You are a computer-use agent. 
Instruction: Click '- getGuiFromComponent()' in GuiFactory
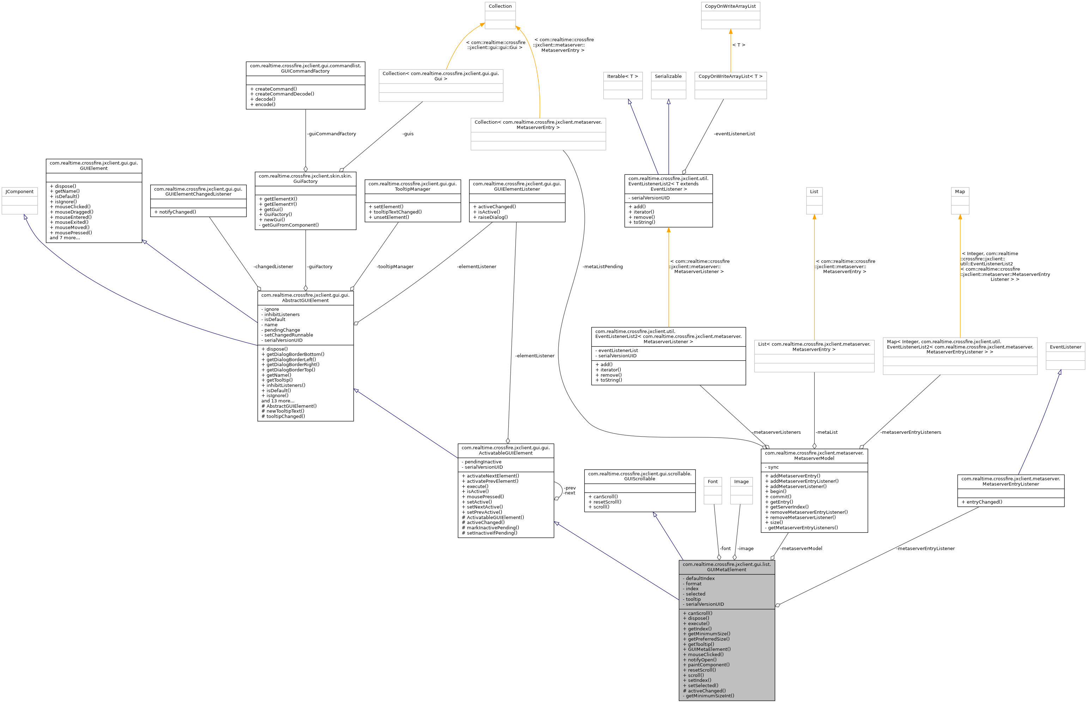289,225
